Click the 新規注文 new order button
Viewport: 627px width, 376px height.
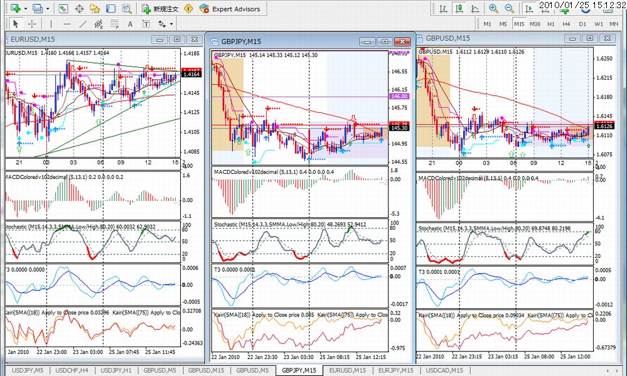coord(160,9)
